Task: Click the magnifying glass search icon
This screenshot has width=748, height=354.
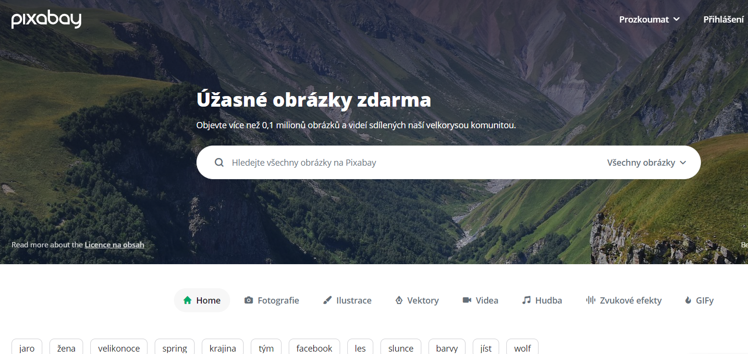Action: pyautogui.click(x=219, y=162)
